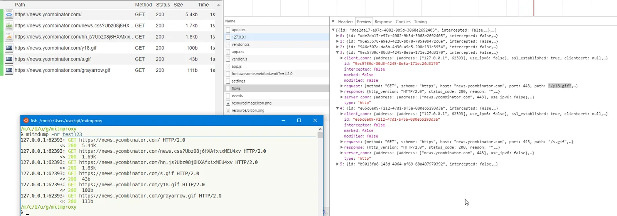Click the terminal scrollbar up arrow

tap(320, 129)
